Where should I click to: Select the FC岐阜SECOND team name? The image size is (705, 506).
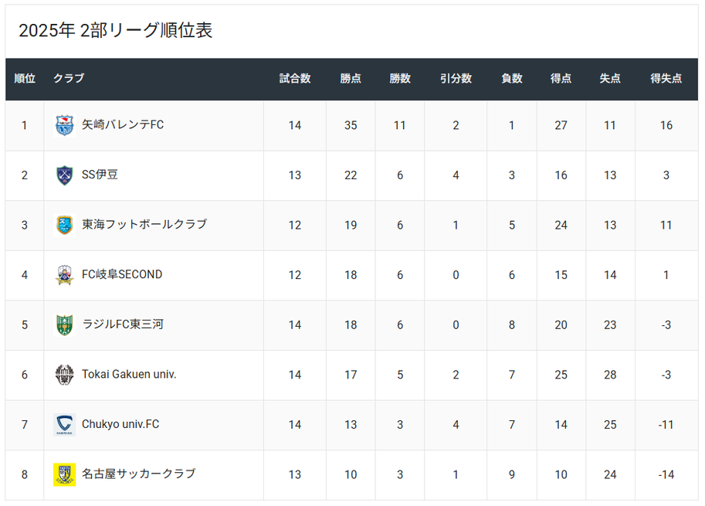(122, 274)
